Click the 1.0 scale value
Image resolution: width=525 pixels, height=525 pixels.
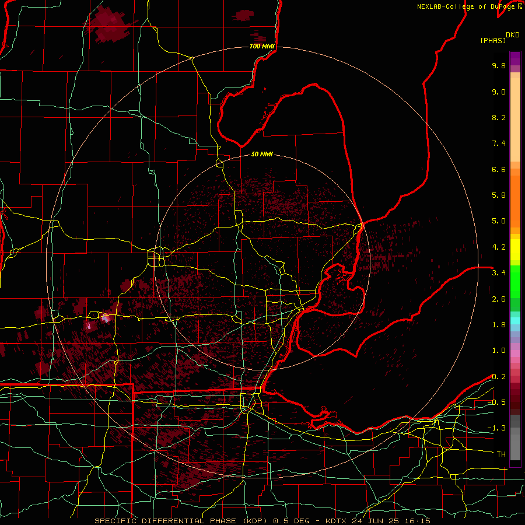499,351
